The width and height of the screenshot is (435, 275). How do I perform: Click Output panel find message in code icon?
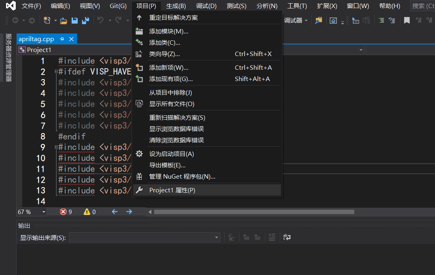point(231,237)
